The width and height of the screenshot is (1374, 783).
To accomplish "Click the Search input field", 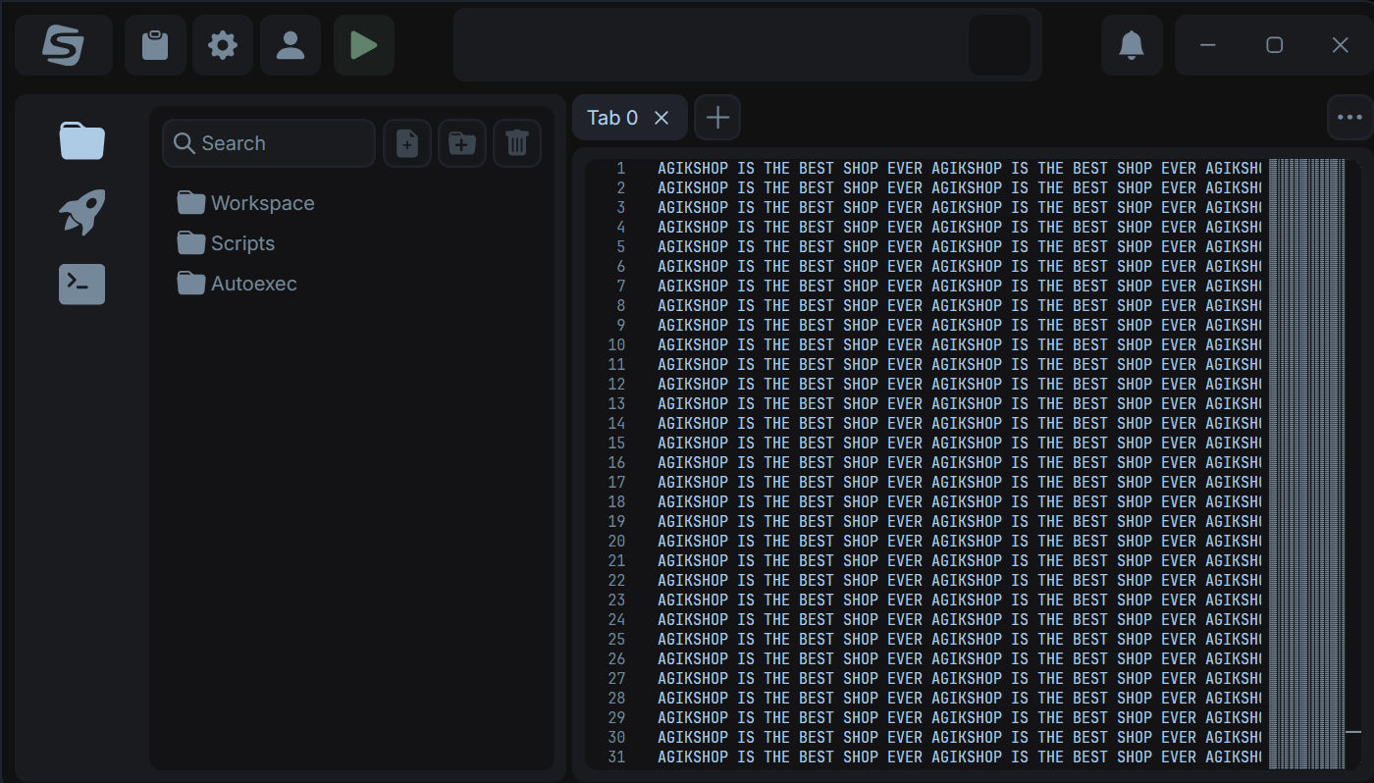I will click(269, 143).
